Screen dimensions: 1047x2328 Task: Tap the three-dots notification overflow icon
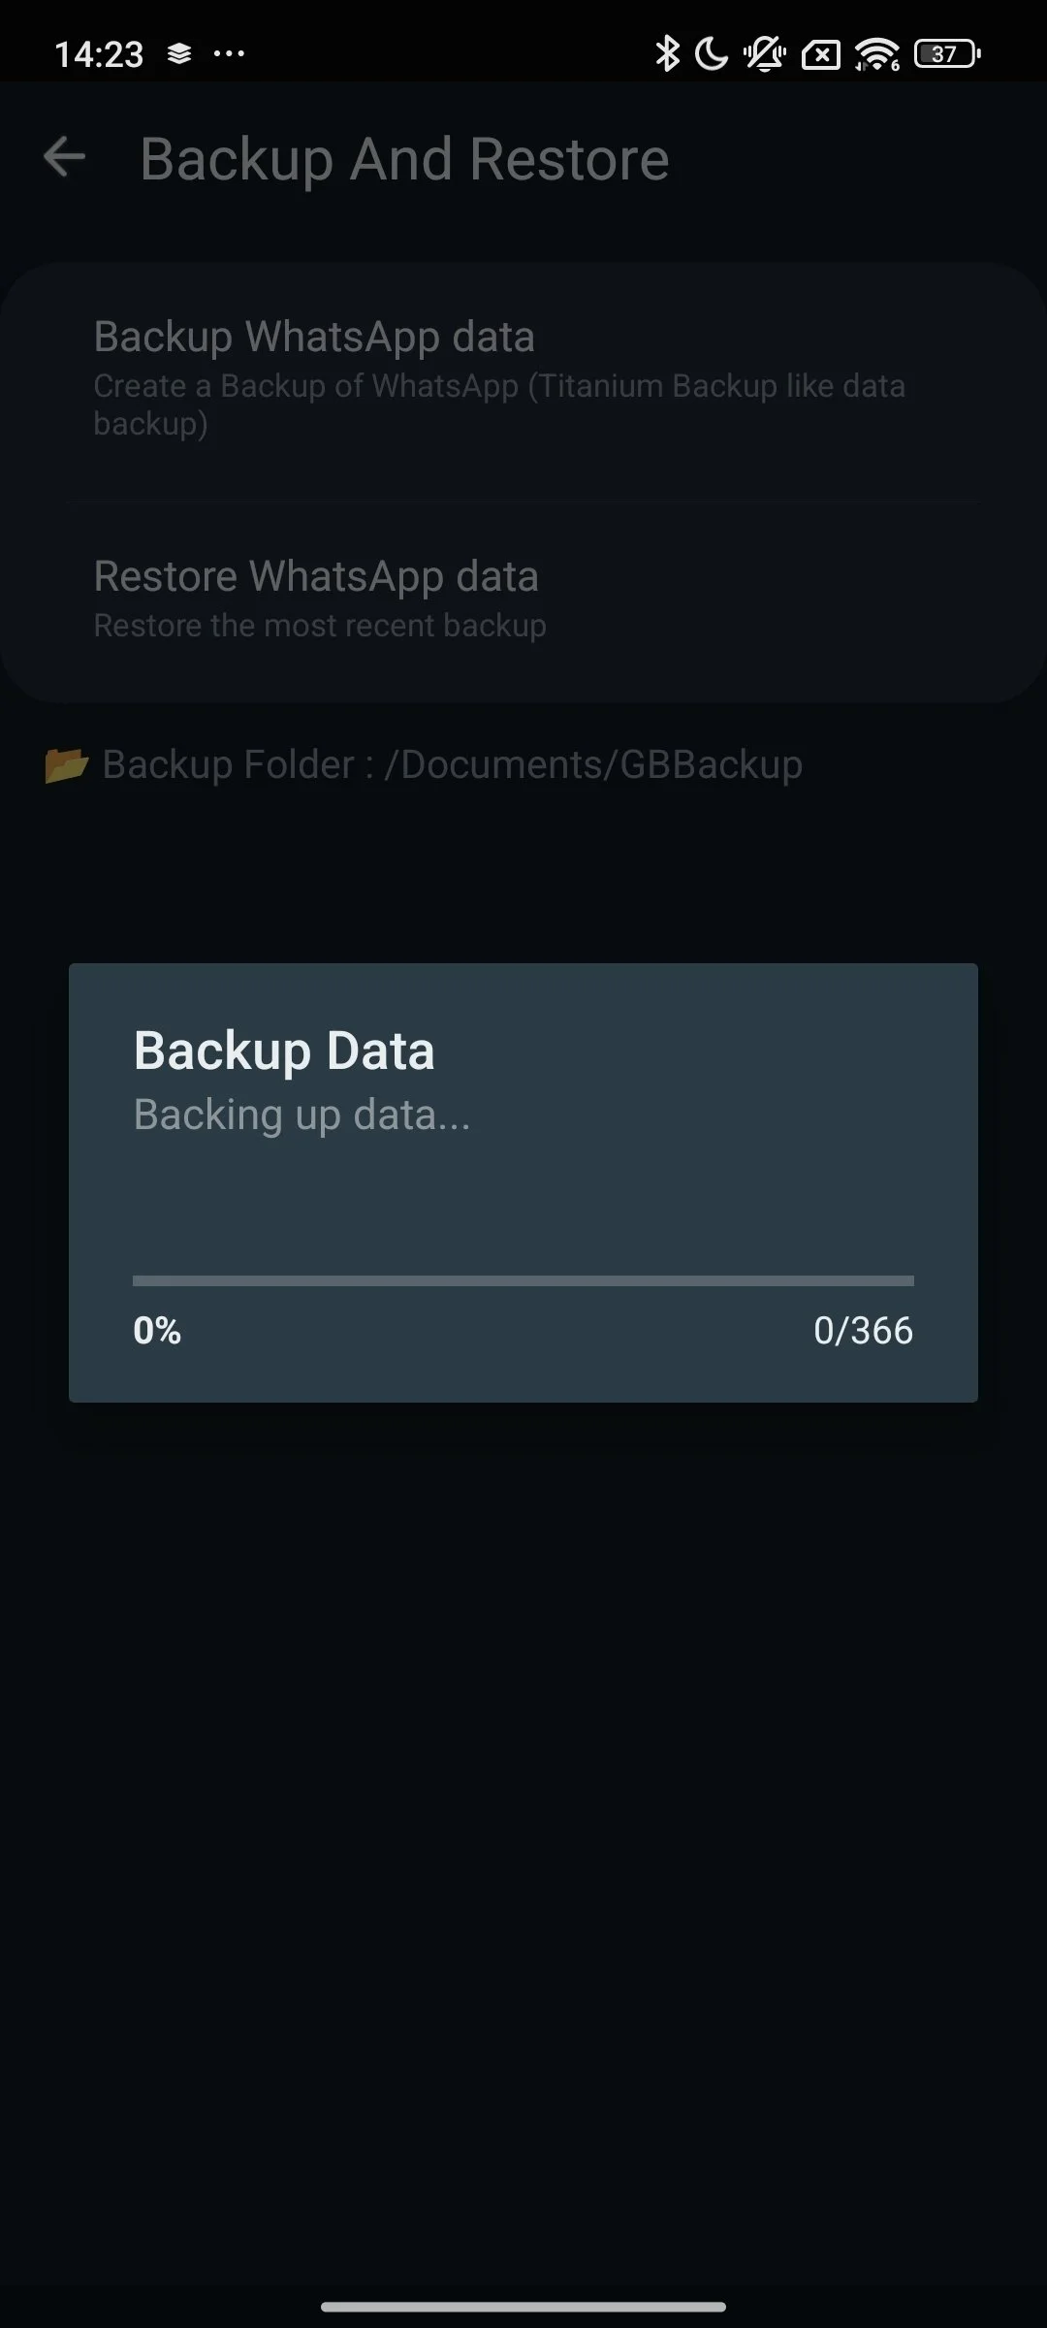point(229,54)
